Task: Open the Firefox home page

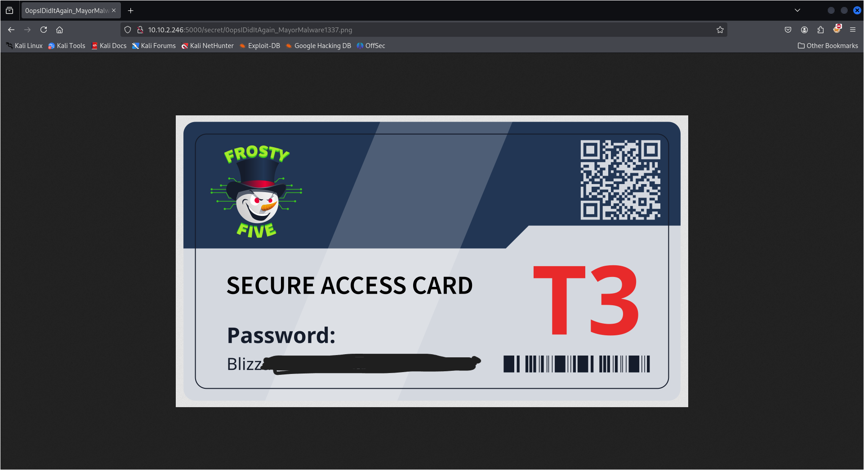Action: click(x=59, y=30)
